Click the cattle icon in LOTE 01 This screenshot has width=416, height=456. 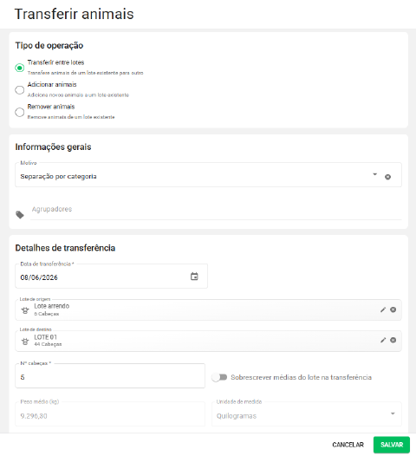[25, 341]
